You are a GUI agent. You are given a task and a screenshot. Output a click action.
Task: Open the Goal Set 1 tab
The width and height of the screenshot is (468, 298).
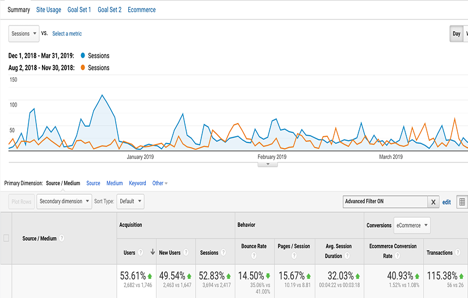[x=79, y=10]
